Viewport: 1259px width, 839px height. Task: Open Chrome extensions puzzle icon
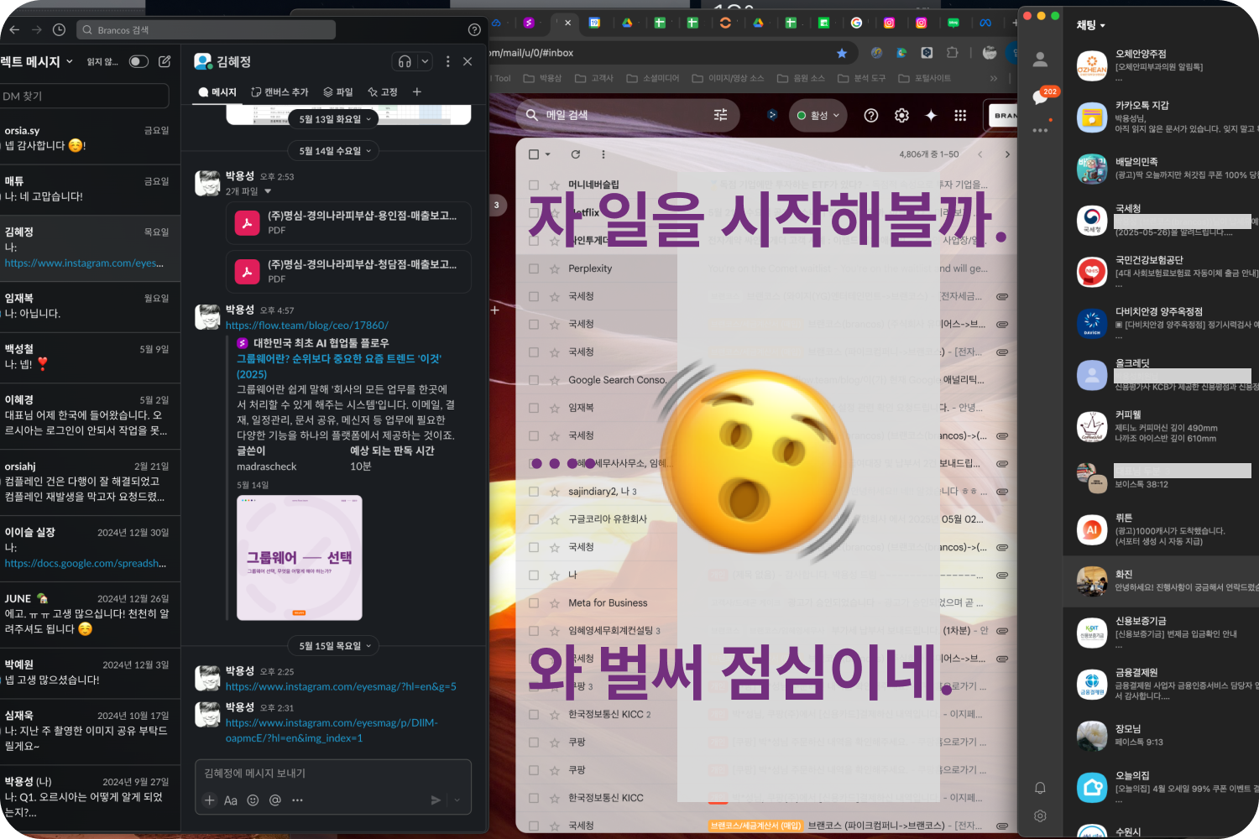point(952,53)
